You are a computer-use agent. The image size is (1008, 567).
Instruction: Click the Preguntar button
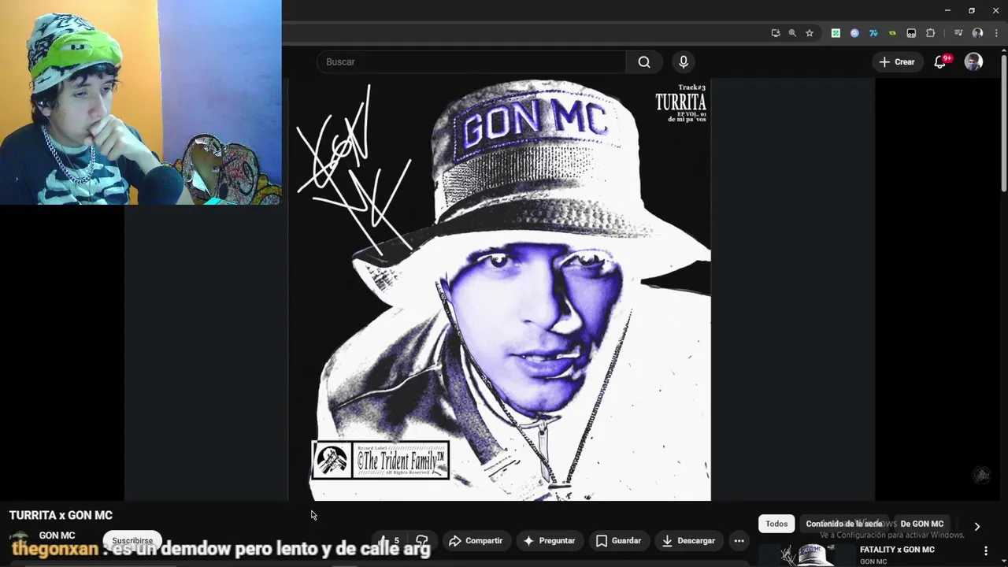549,541
